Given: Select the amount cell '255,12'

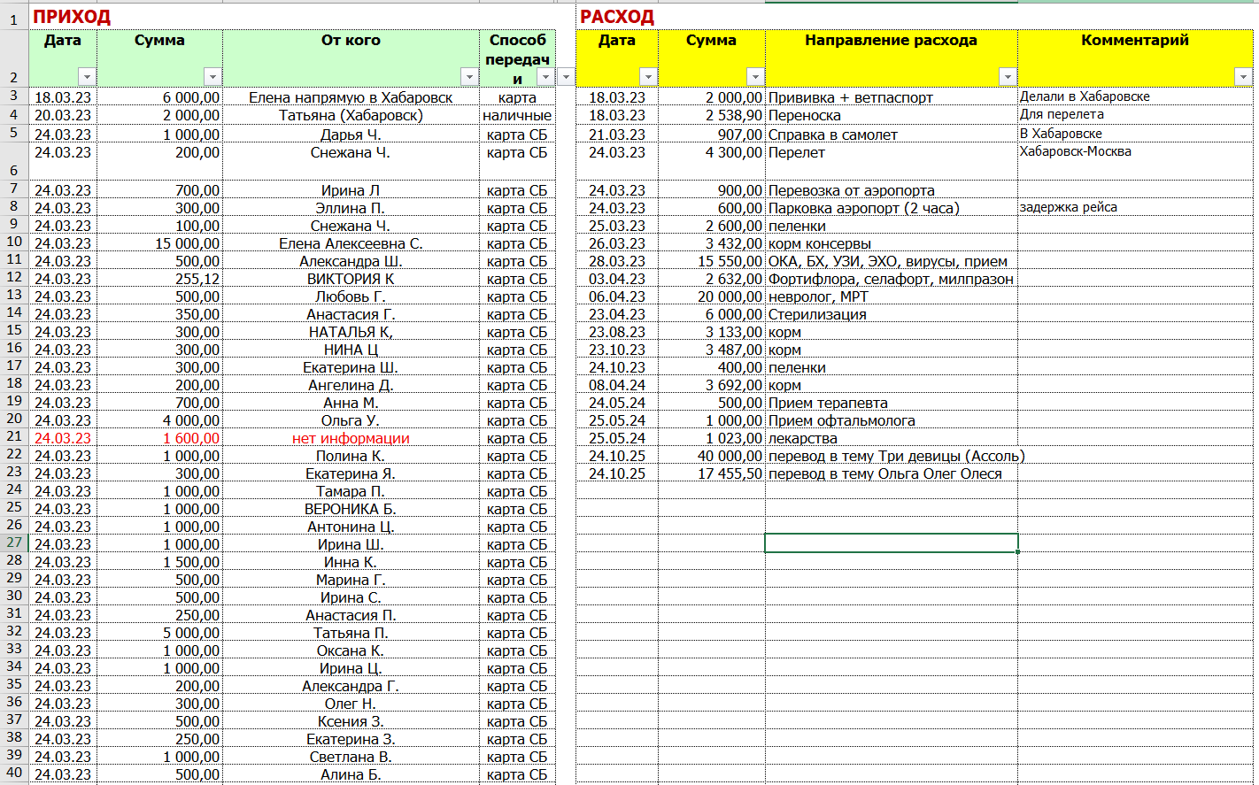Looking at the screenshot, I should (x=159, y=279).
